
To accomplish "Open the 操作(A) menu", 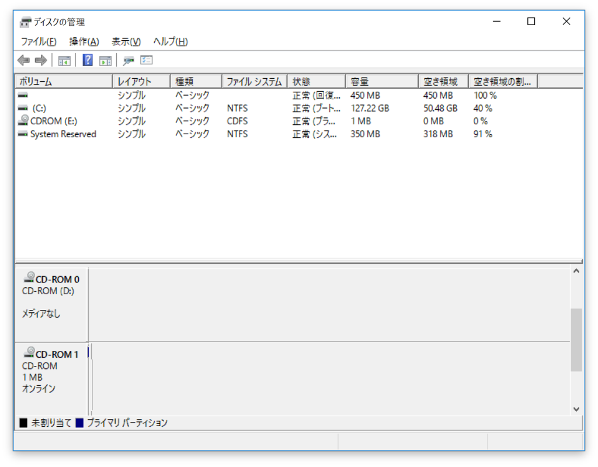I will [x=84, y=41].
